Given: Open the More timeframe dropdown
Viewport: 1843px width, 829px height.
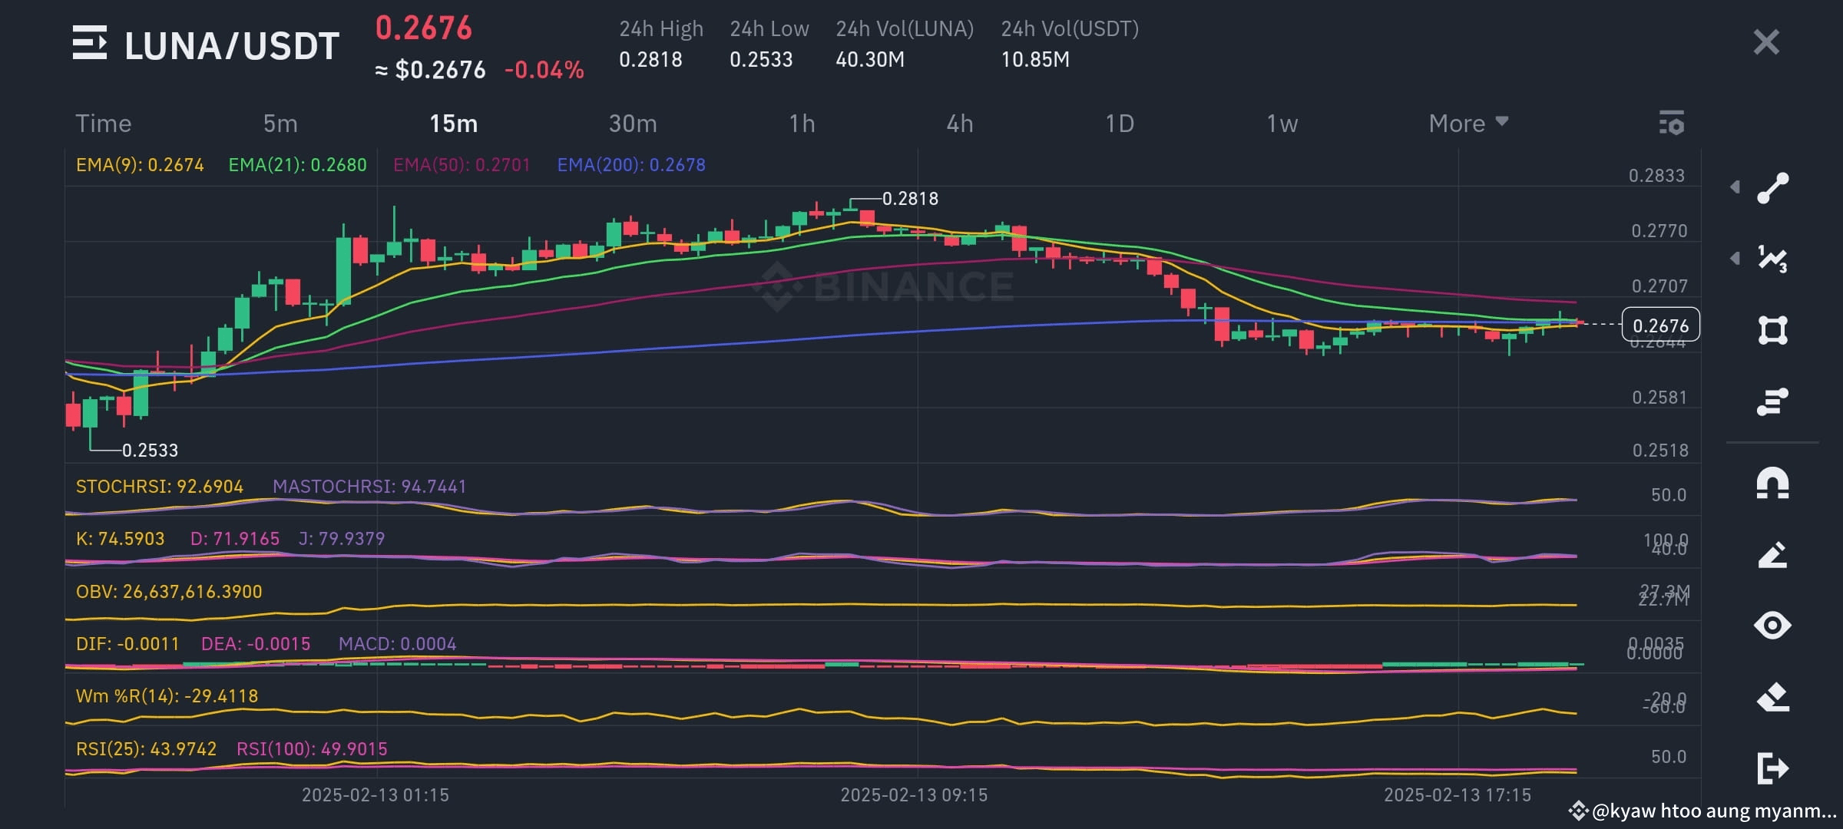Looking at the screenshot, I should 1468,123.
